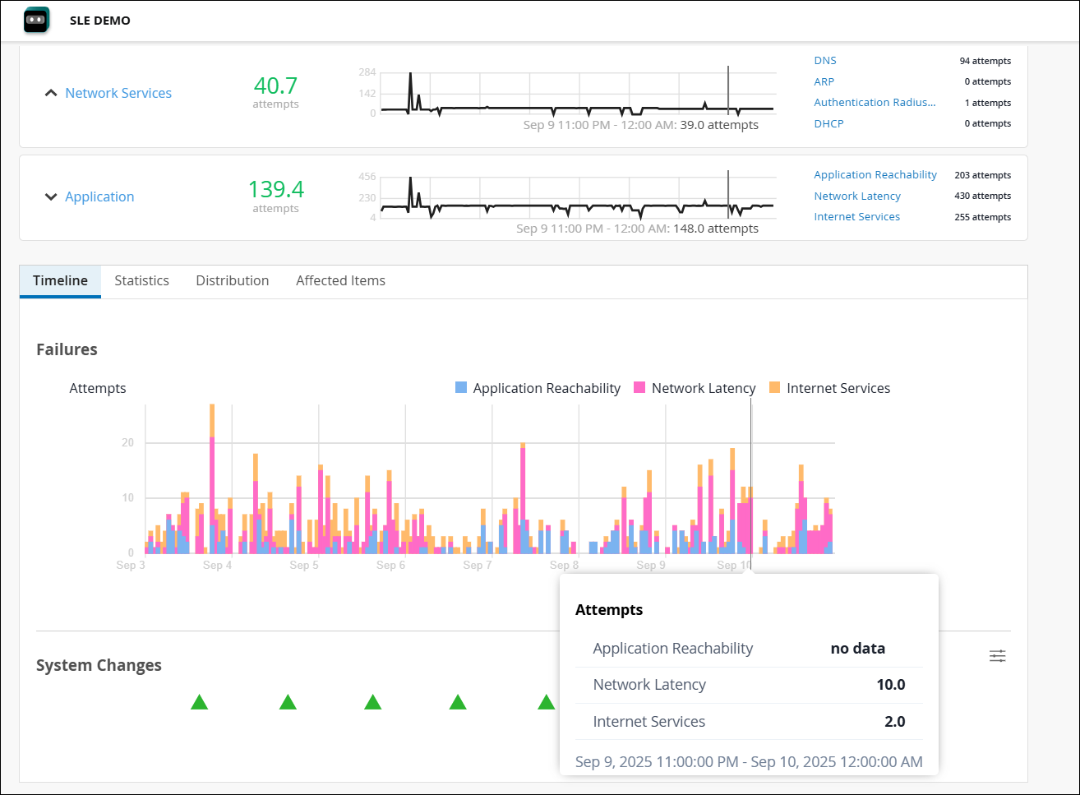This screenshot has height=795, width=1080.
Task: Toggle the Application Reachability legend series
Action: coord(546,387)
